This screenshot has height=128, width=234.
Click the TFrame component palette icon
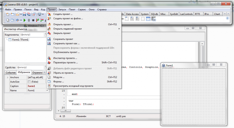click(x=148, y=19)
